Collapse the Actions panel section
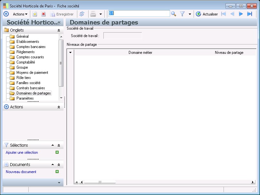 [59, 107]
